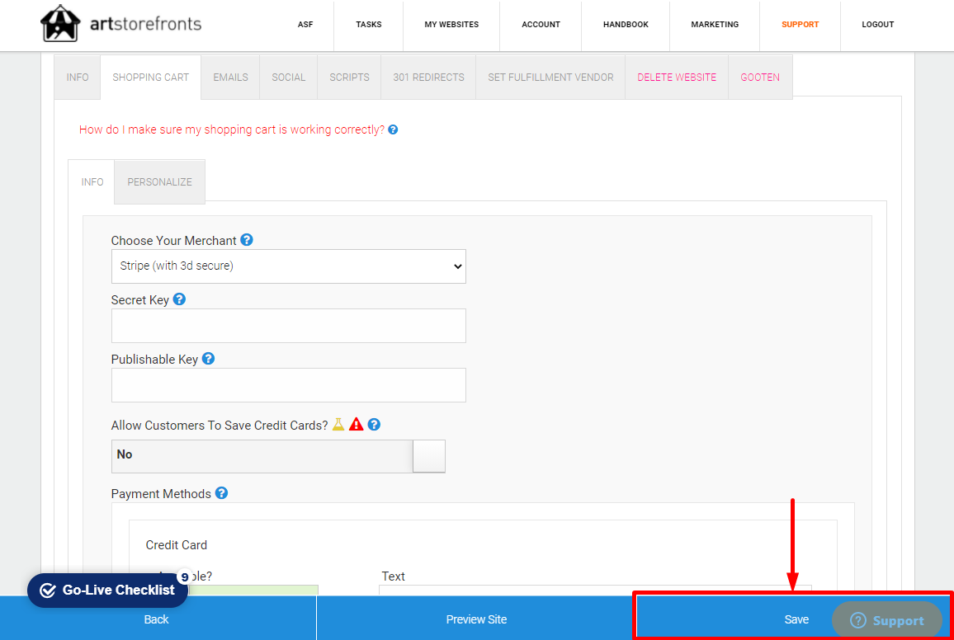Switch to the 301 REDIRECTS tab
The height and width of the screenshot is (640, 954).
click(428, 78)
